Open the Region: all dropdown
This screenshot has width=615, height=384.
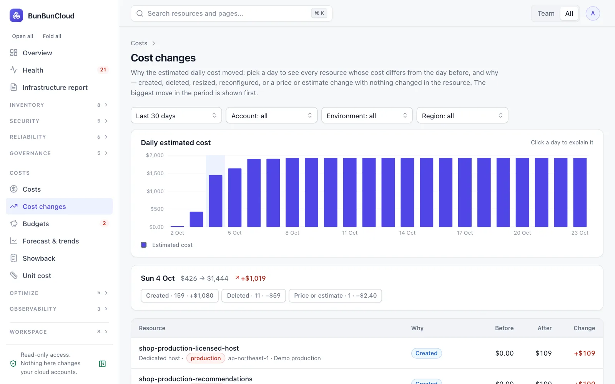click(462, 116)
